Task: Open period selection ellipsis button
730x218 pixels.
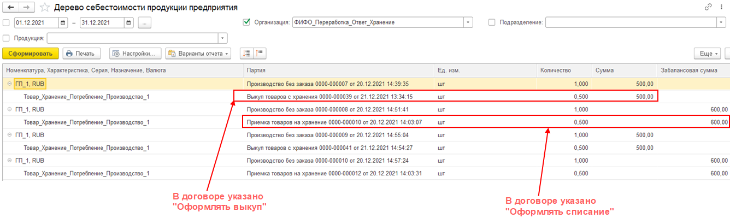Action: click(x=145, y=22)
